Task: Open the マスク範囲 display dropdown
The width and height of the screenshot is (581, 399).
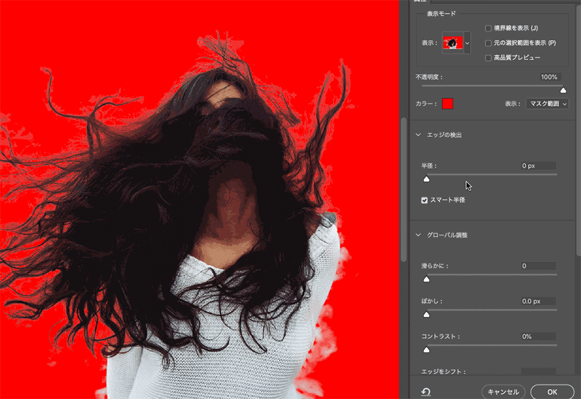Action: pos(547,103)
